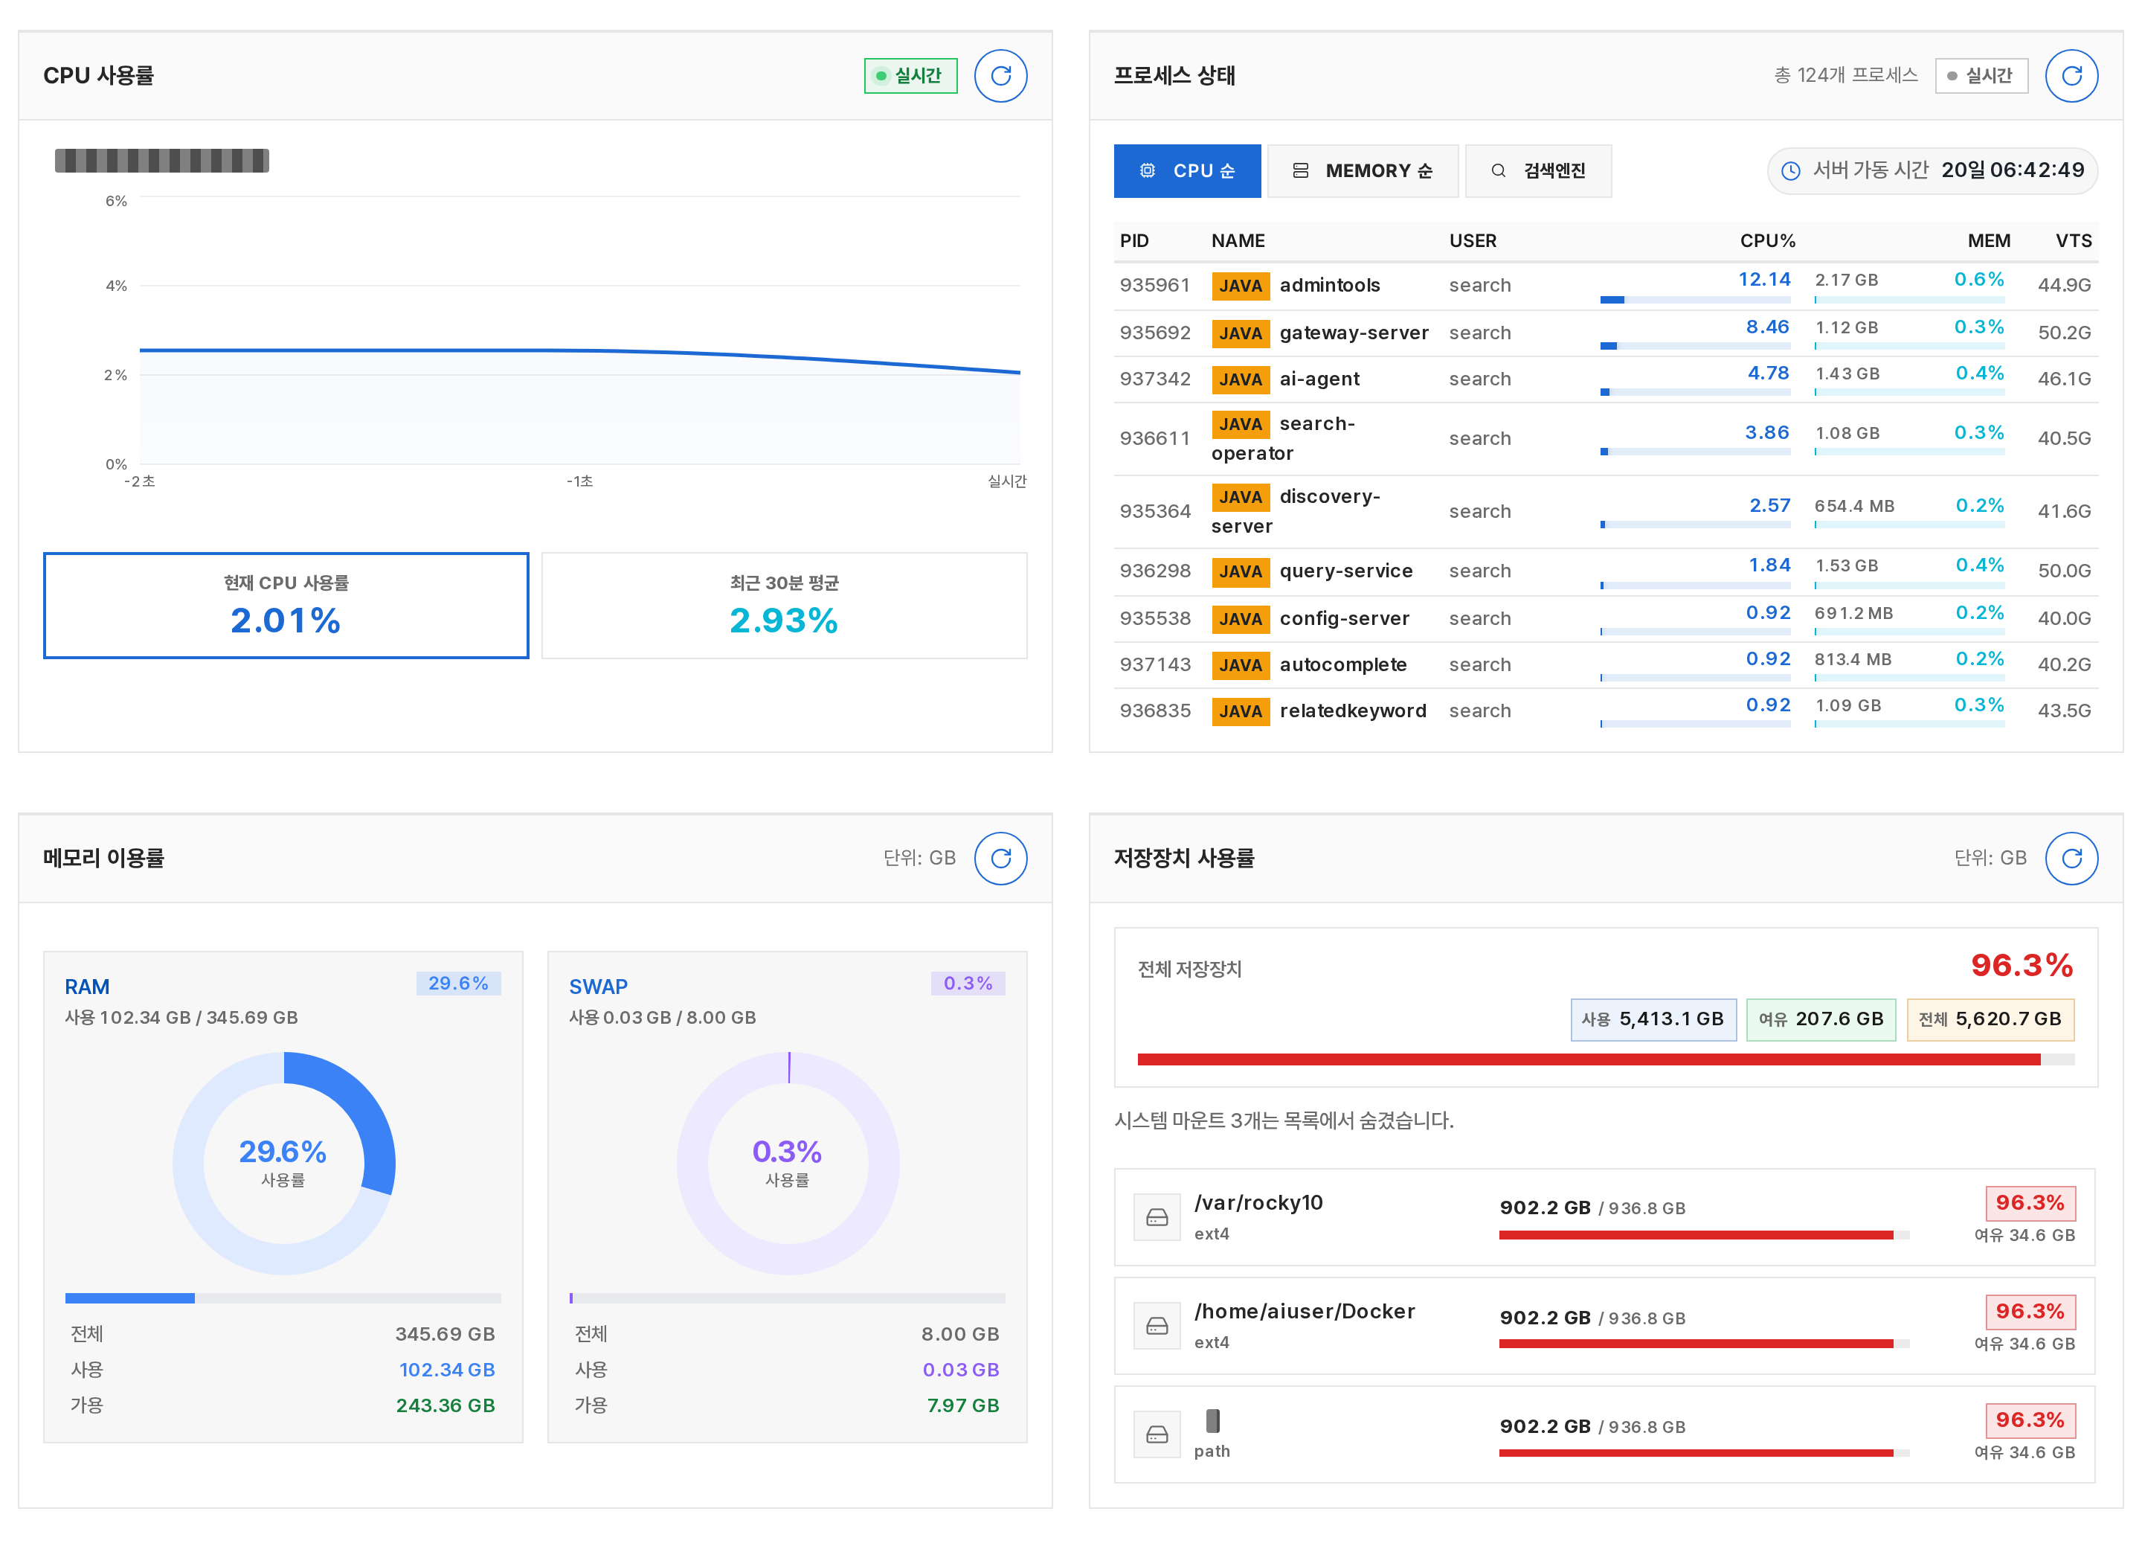Switch to the MEMORY 순 tab
This screenshot has height=1552, width=2142.
click(1362, 171)
